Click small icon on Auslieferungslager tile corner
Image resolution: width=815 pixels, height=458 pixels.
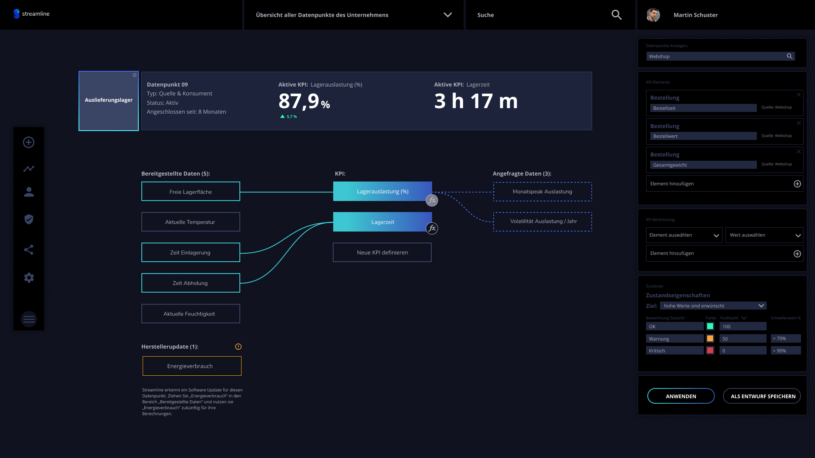(135, 75)
